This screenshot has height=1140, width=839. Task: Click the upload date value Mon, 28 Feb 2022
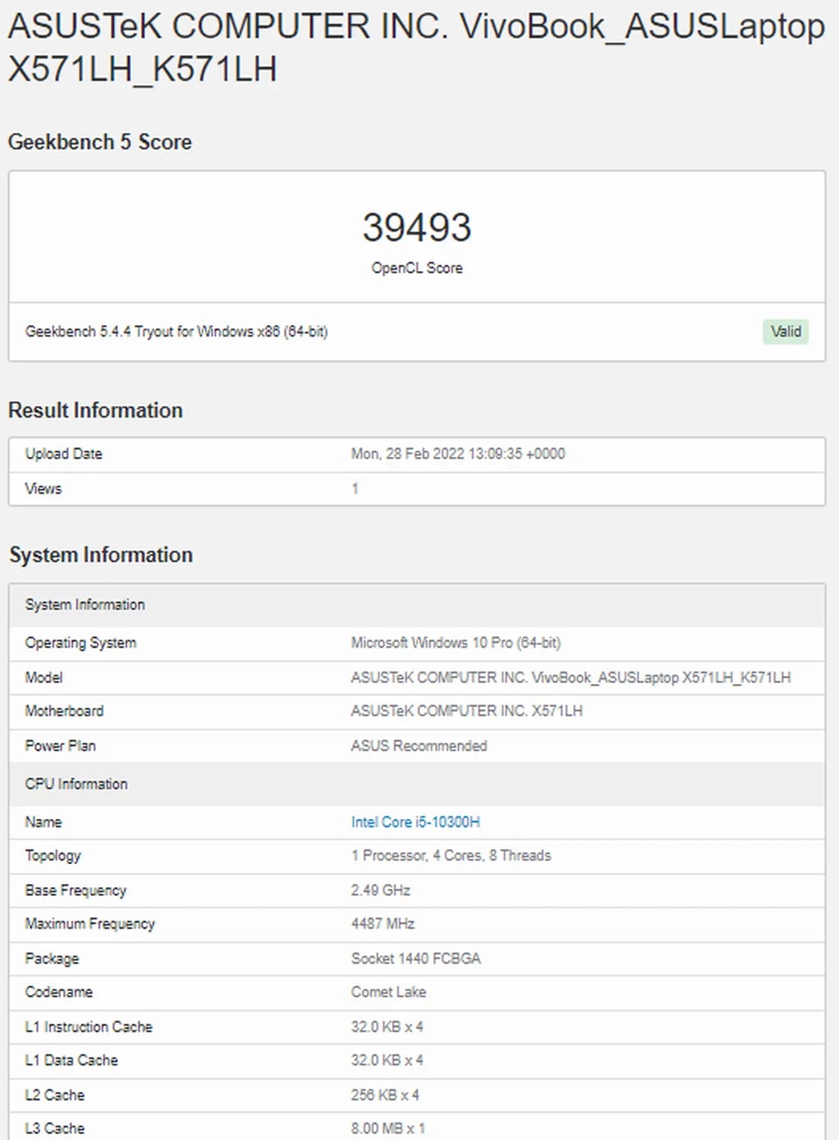pos(458,454)
